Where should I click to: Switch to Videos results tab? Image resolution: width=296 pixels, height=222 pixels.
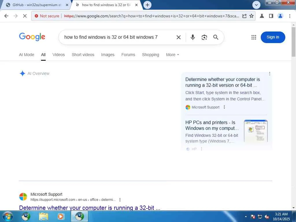tap(58, 55)
